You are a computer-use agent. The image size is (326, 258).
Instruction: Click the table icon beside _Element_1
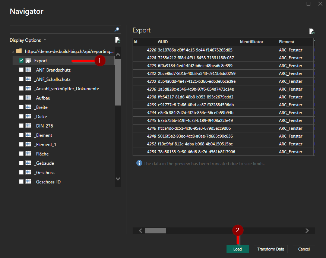pyautogui.click(x=28, y=144)
